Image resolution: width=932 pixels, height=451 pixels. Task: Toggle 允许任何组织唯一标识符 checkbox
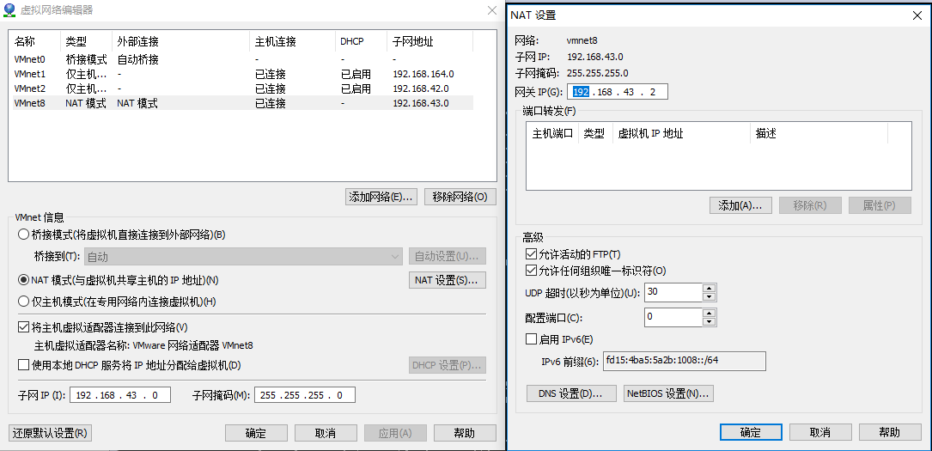pyautogui.click(x=532, y=271)
